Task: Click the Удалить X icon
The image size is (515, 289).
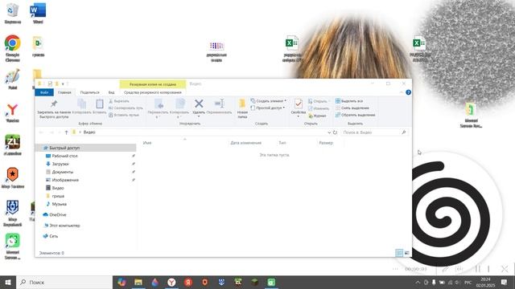Action: [199, 104]
